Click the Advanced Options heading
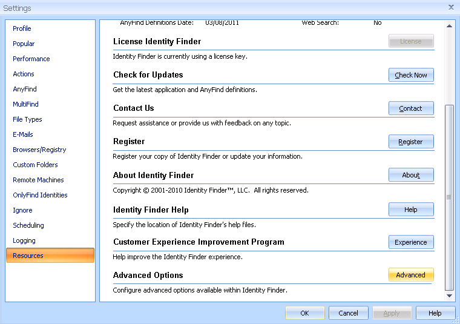This screenshot has width=460, height=324. point(148,276)
